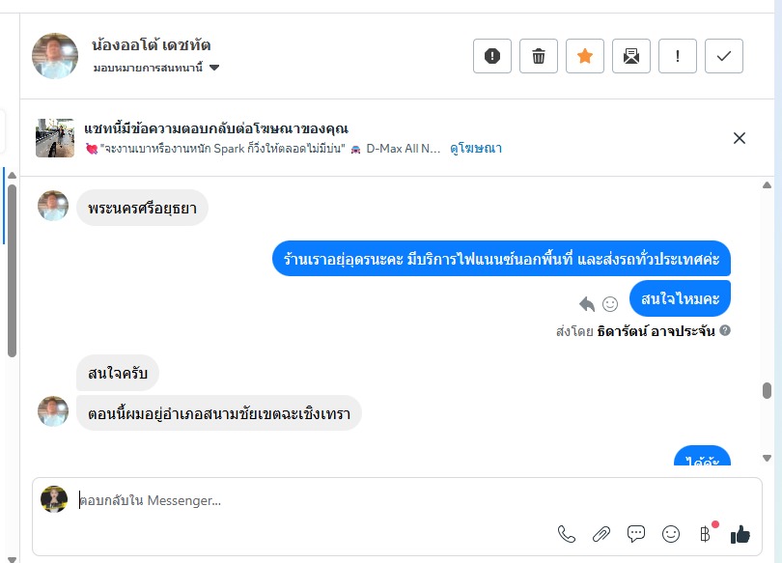Delete conversation using the trash icon
Viewport: 782px width, 563px height.
click(539, 56)
